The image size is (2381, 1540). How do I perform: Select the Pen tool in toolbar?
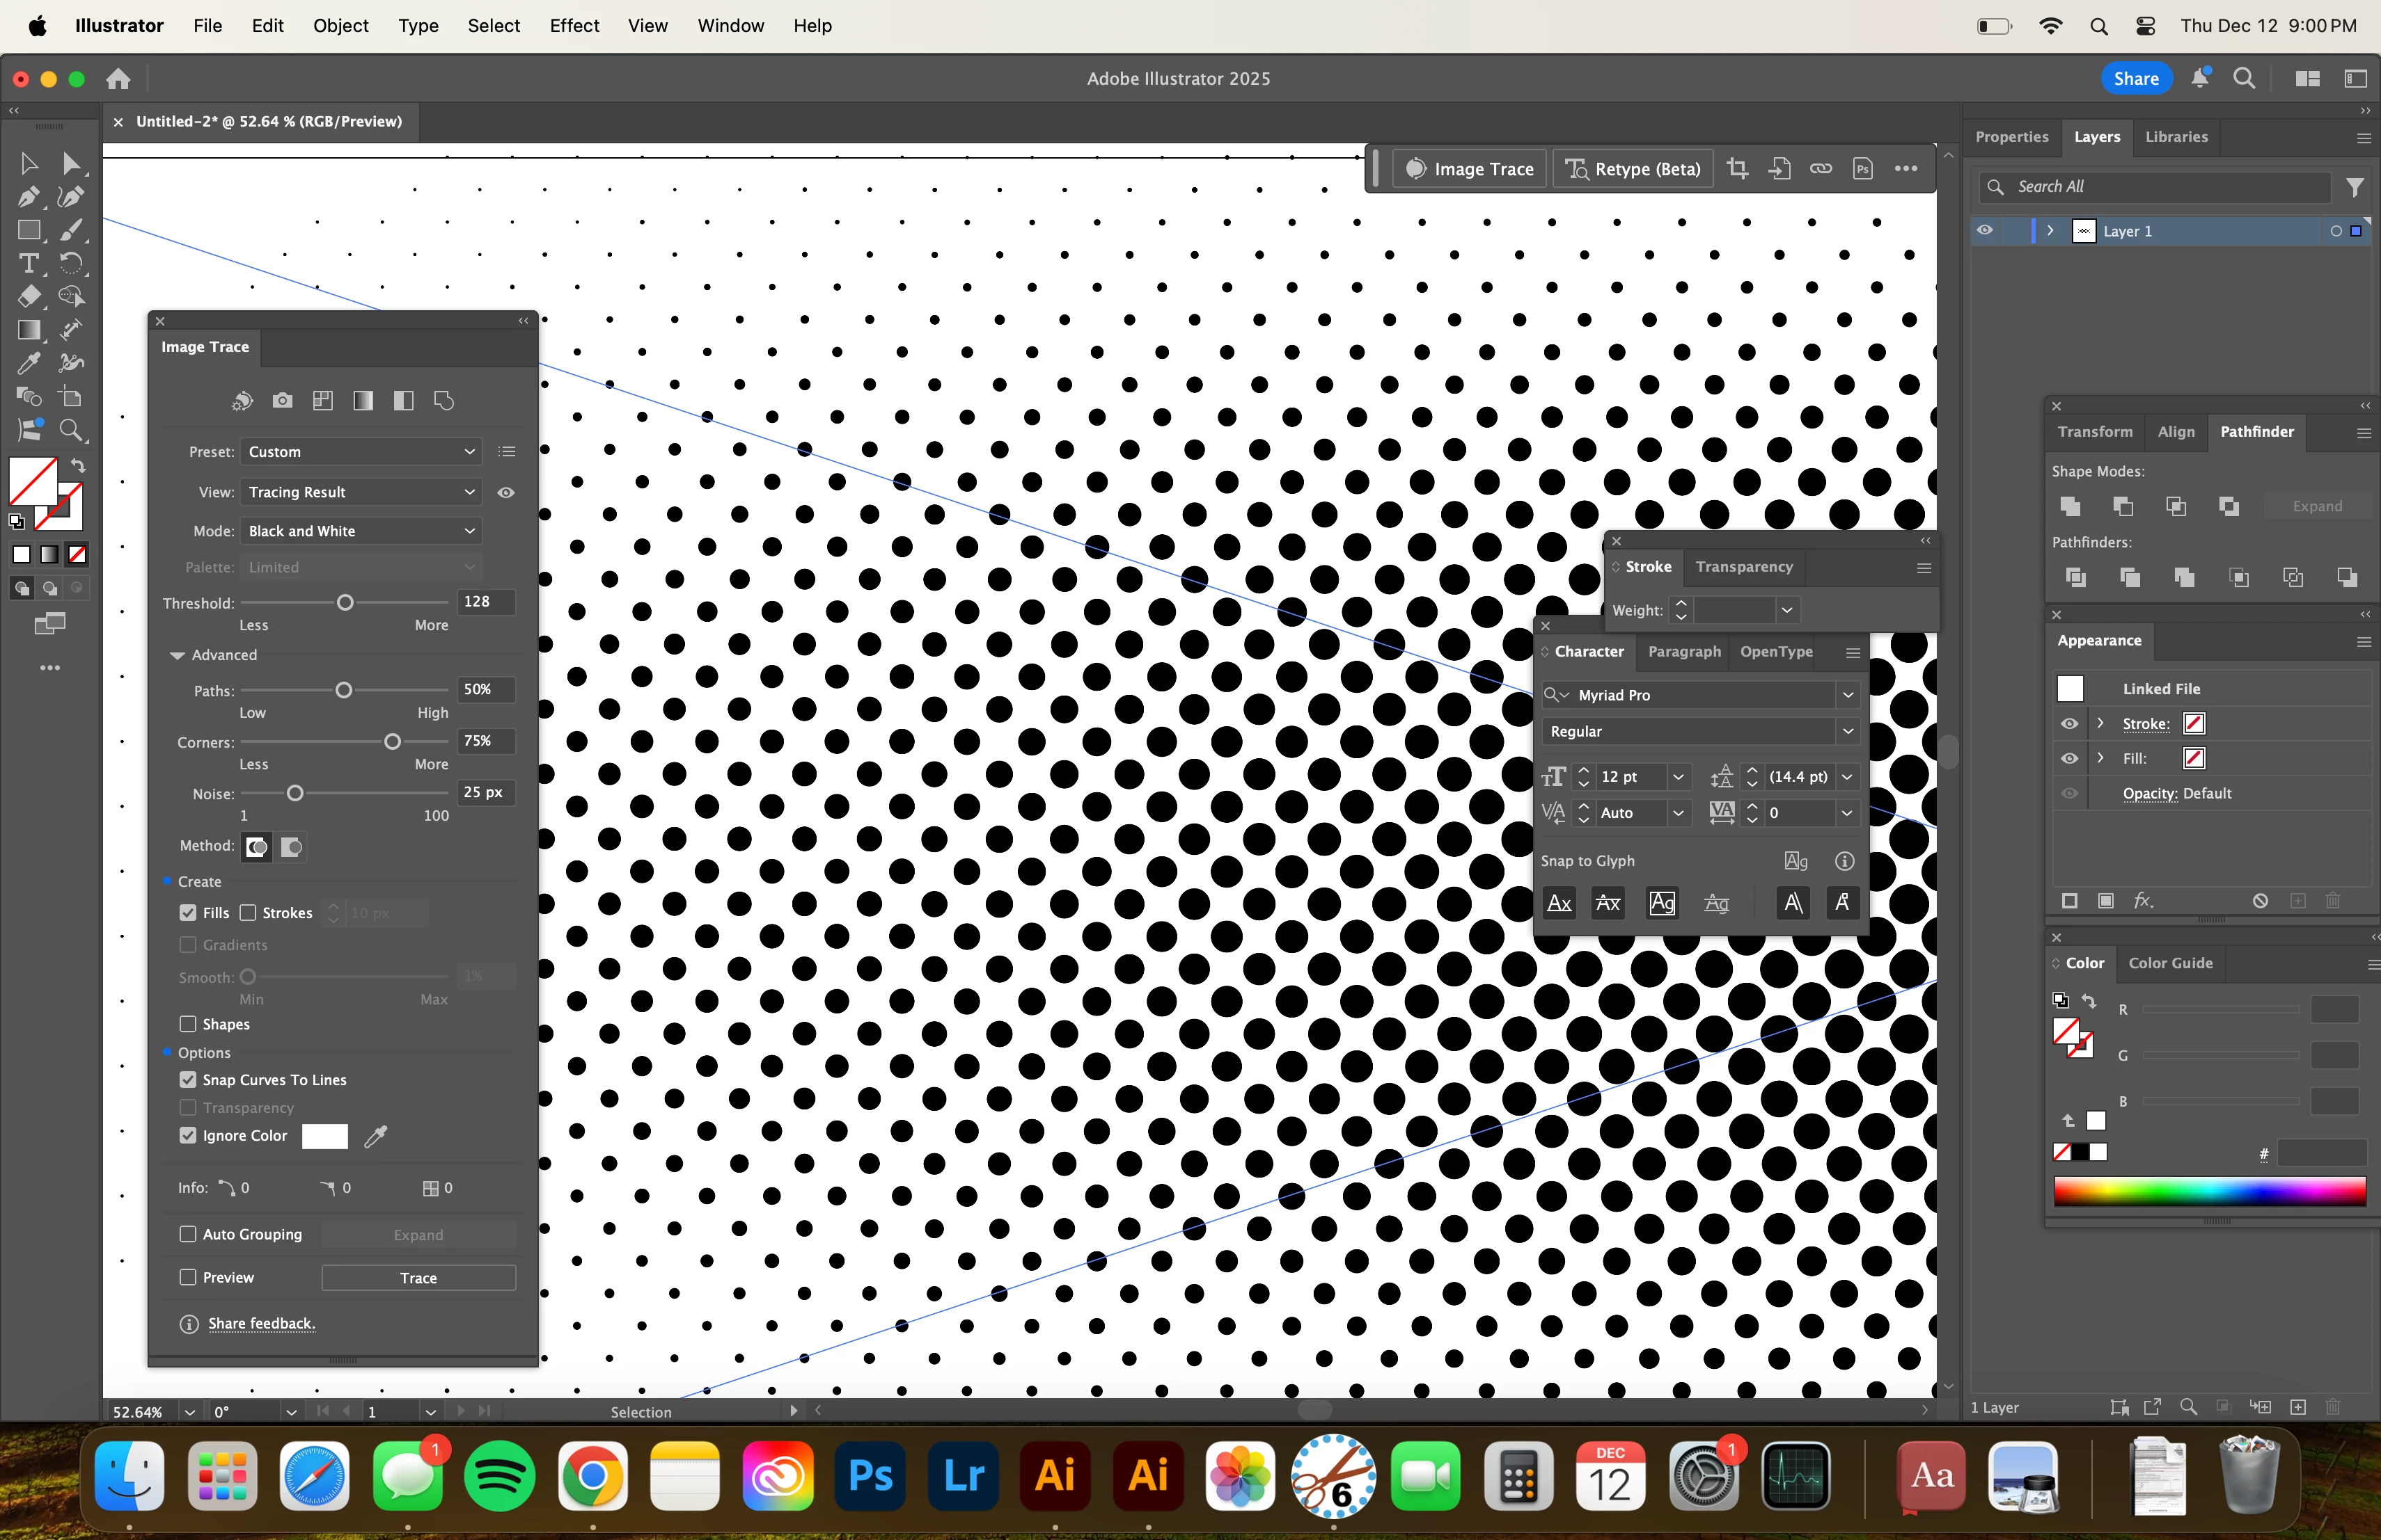(28, 197)
